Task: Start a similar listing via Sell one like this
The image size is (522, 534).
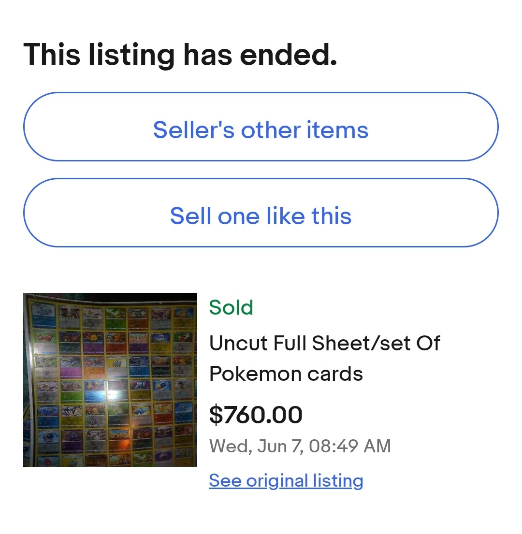Action: click(261, 213)
